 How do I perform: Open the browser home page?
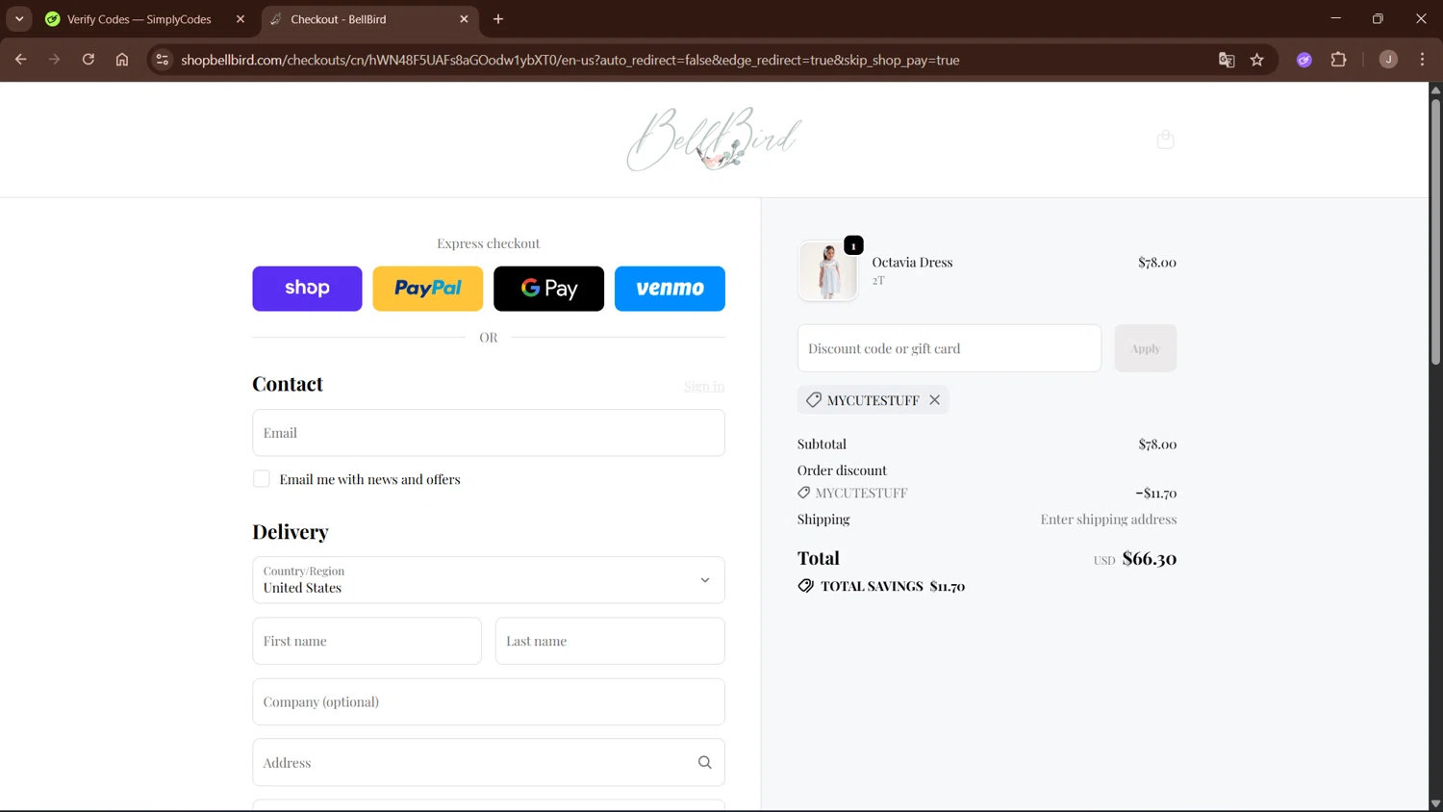click(x=122, y=60)
